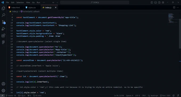Open the Selection menu
Viewport: 181px width, 97px height.
coord(20,2)
